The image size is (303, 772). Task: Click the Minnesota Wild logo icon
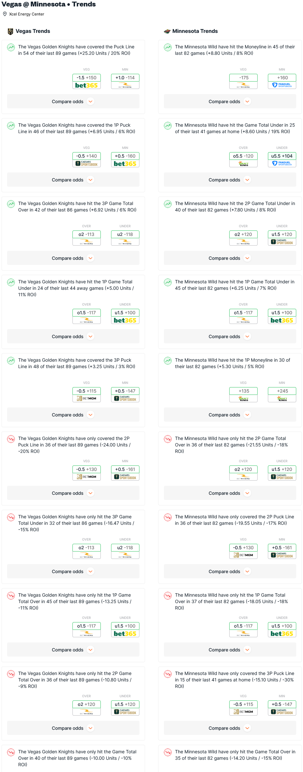167,31
